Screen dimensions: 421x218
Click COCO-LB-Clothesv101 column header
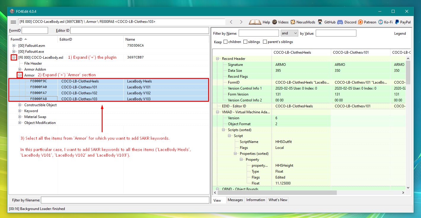[x=361, y=52]
